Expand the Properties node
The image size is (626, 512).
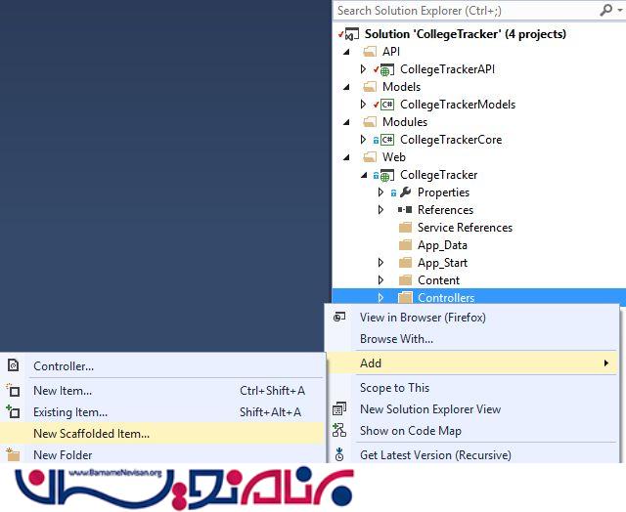[380, 192]
